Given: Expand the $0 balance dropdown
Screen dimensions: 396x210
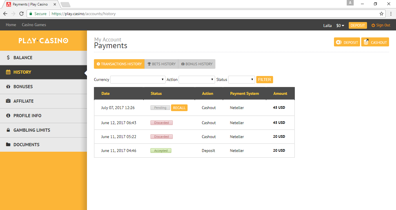Looking at the screenshot, I should click(340, 26).
